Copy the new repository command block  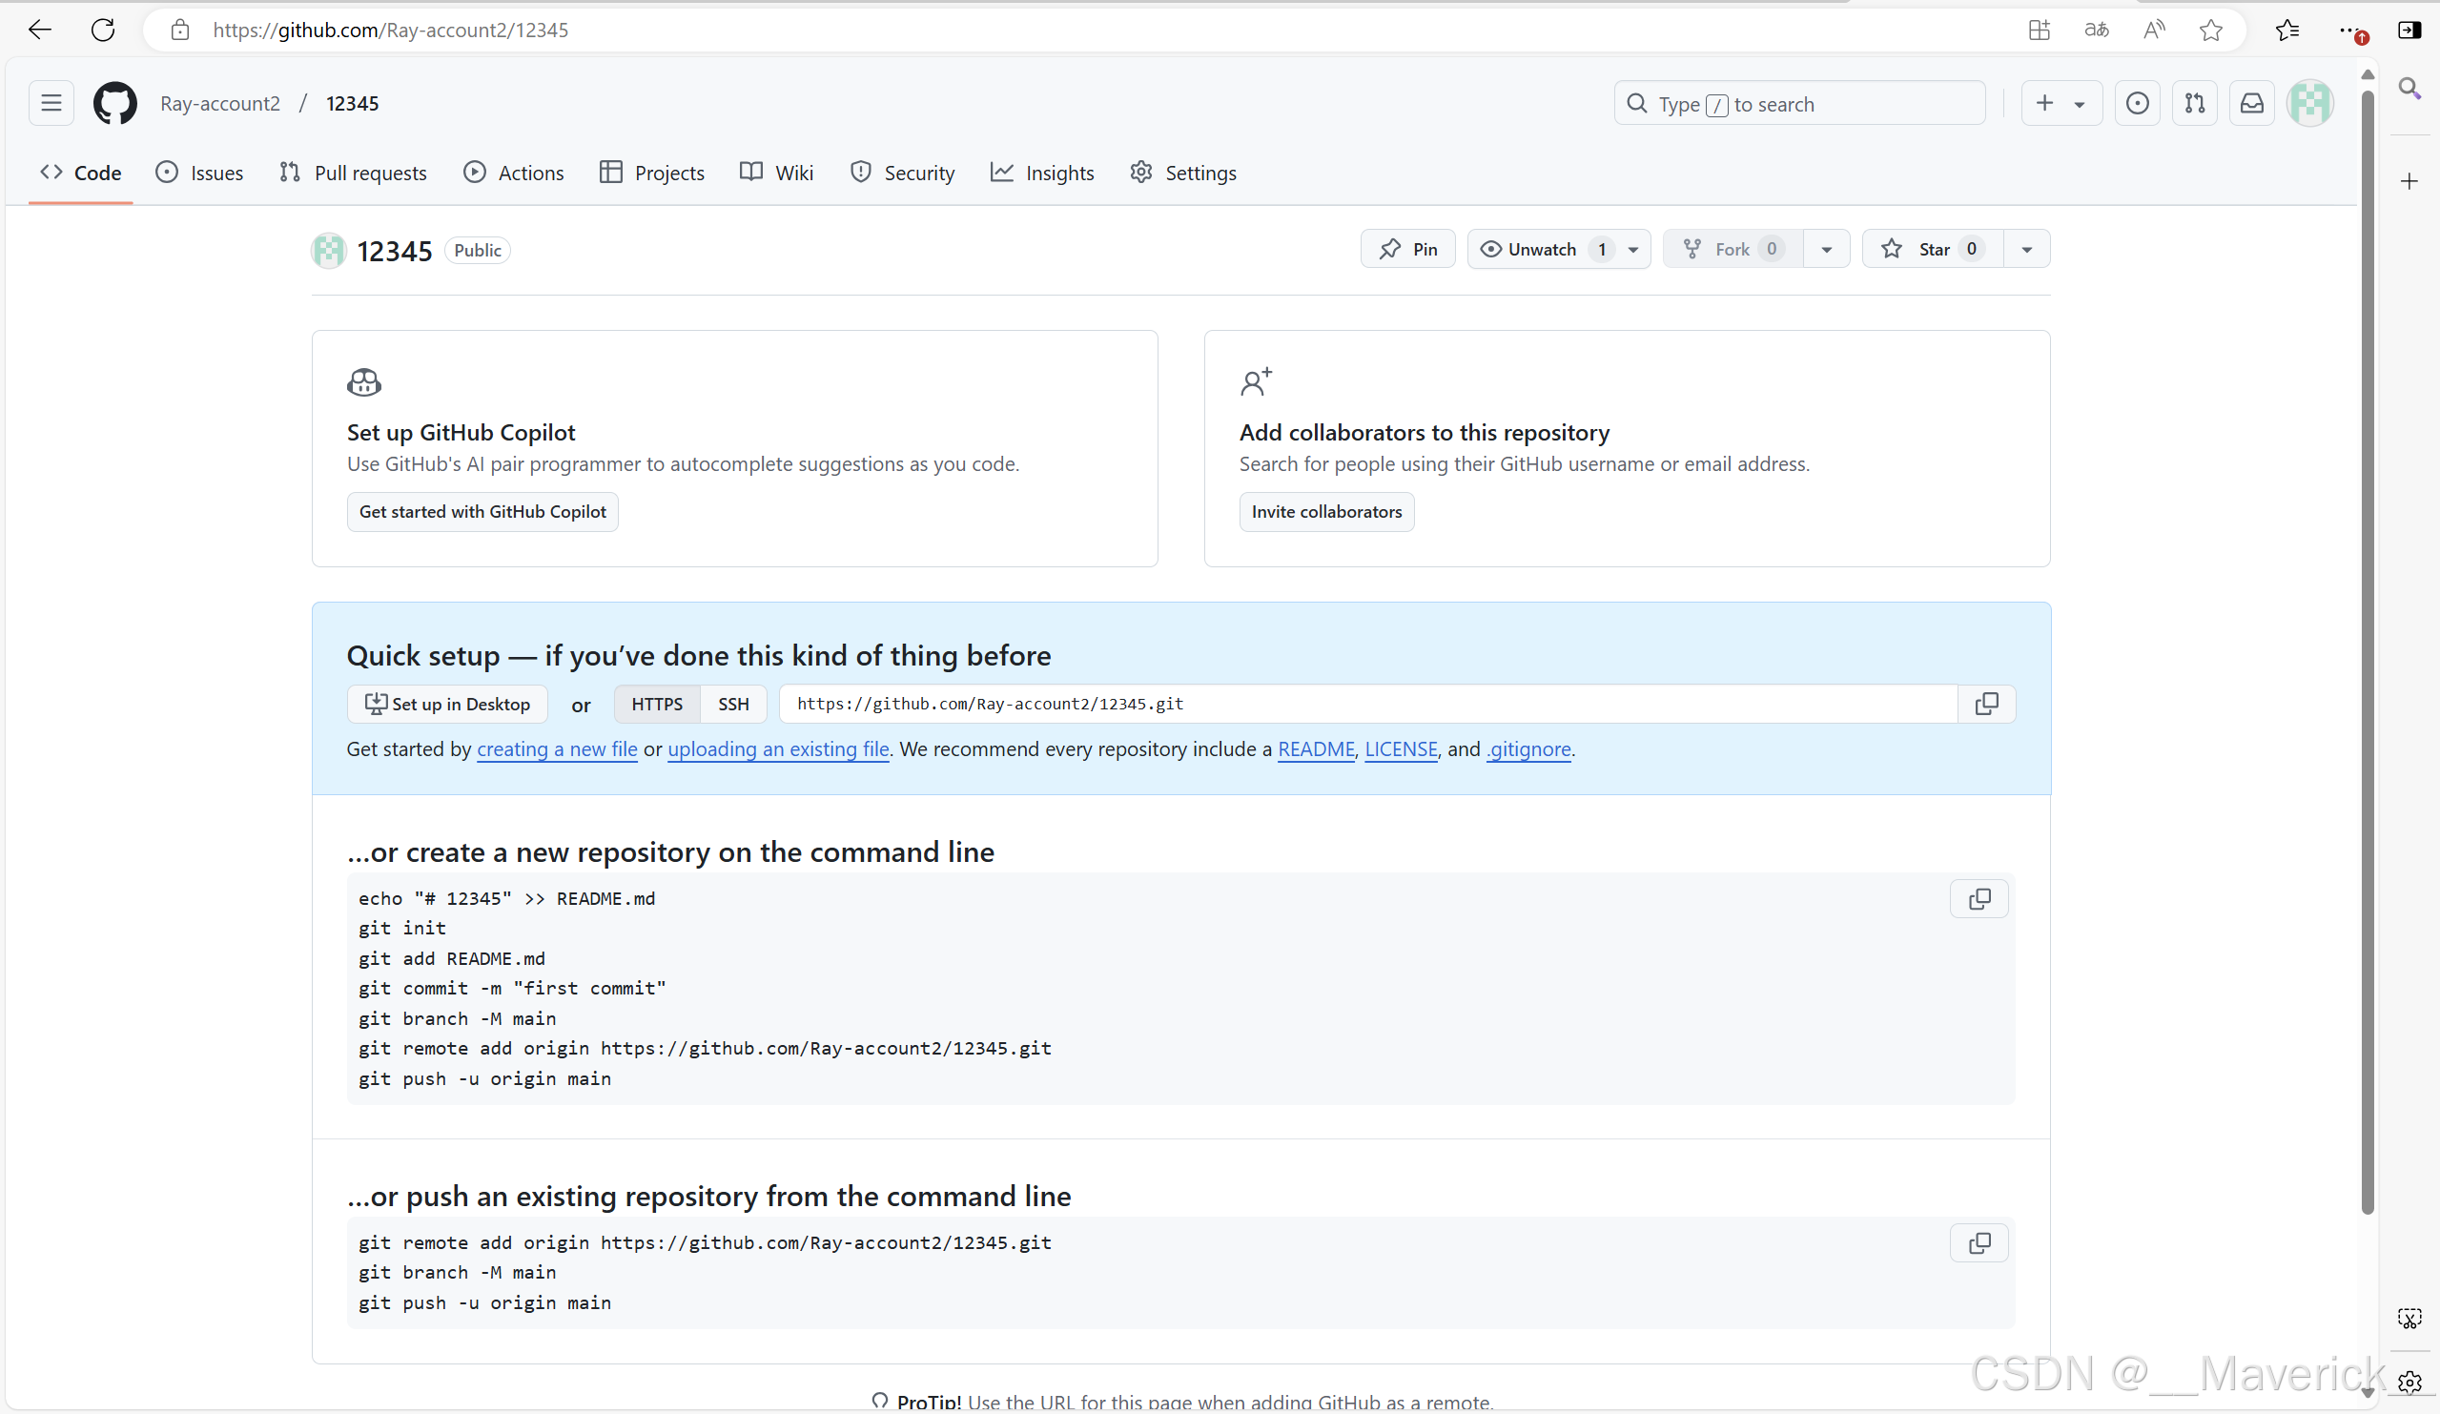tap(1979, 899)
